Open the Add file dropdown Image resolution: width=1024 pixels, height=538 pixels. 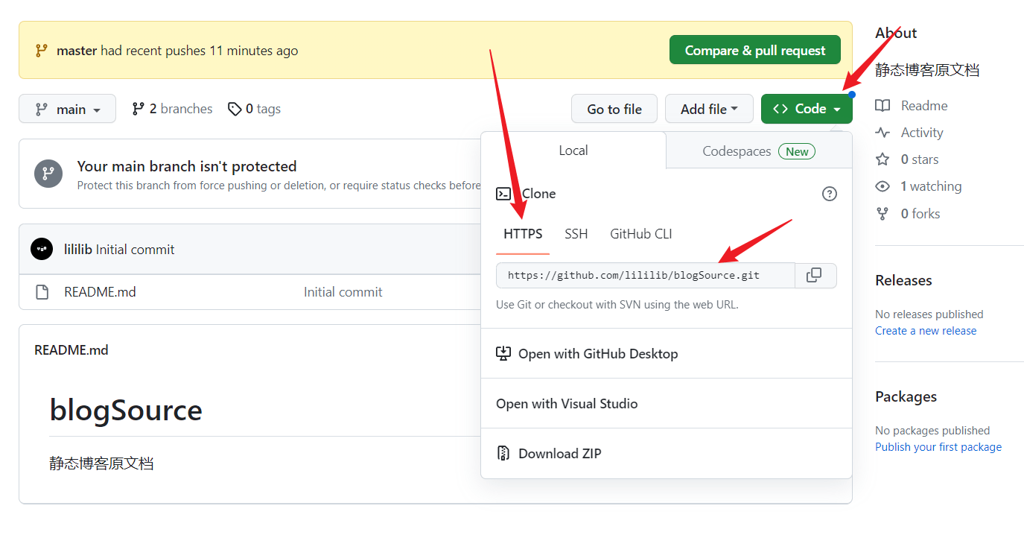708,109
